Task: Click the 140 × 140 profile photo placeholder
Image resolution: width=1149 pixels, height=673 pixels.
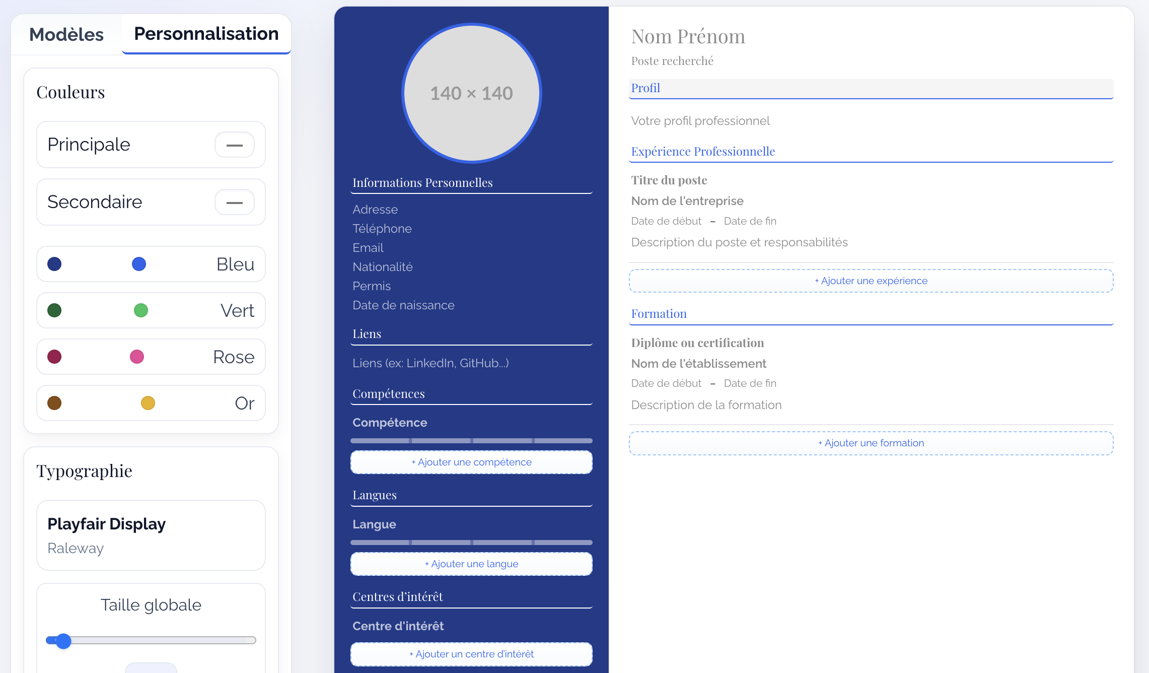Action: (x=472, y=93)
